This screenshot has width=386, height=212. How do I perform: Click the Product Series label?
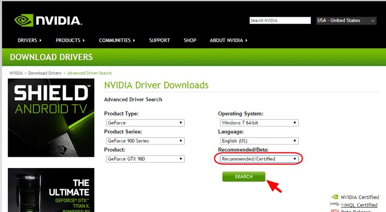point(123,132)
